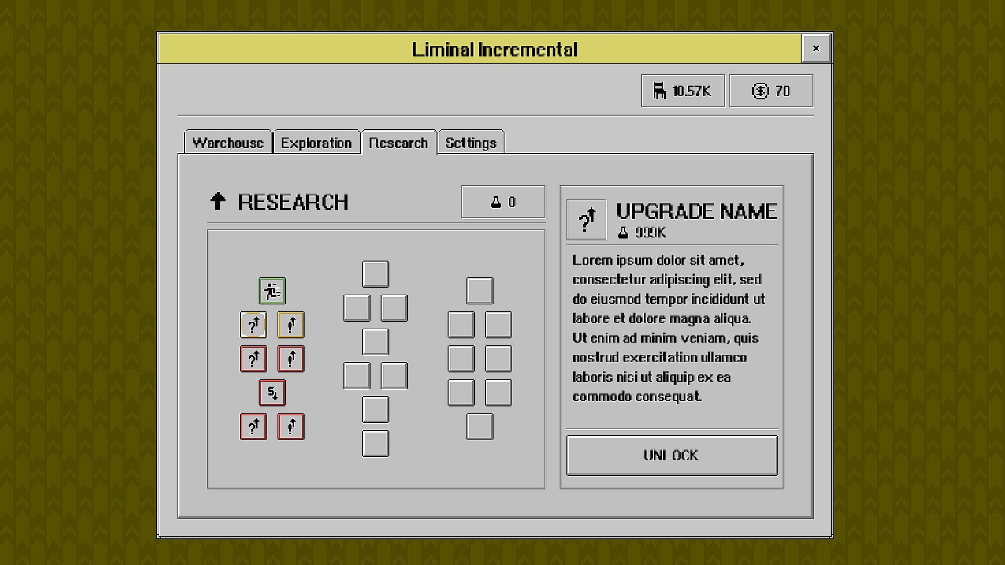
Task: Click the up-arrow icon next to RESEARCH heading
Action: (218, 201)
